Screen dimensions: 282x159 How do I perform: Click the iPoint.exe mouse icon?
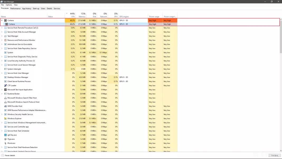(5, 143)
